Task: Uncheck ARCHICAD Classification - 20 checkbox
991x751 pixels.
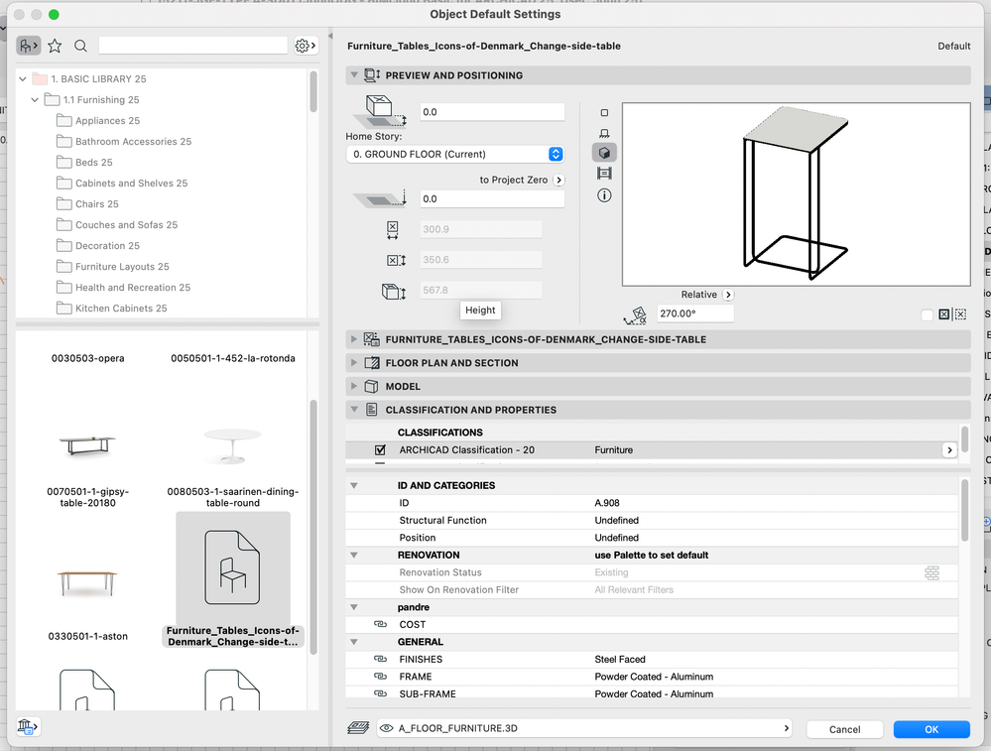Action: click(380, 450)
